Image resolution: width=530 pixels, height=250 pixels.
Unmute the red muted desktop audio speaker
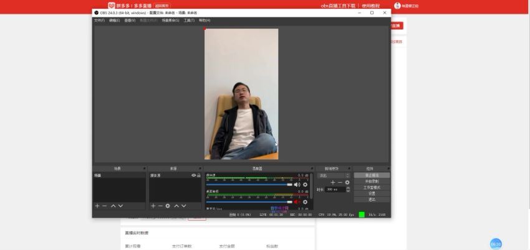[297, 202]
